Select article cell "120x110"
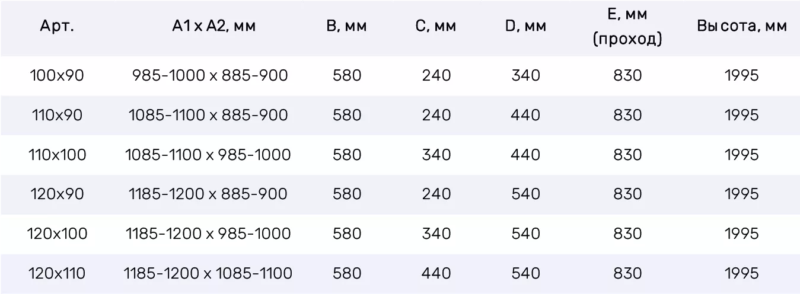This screenshot has width=800, height=294. [57, 273]
